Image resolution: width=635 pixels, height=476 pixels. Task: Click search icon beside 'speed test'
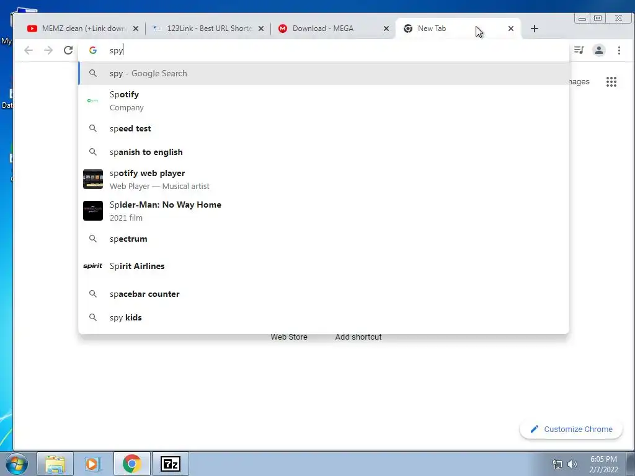point(93,128)
